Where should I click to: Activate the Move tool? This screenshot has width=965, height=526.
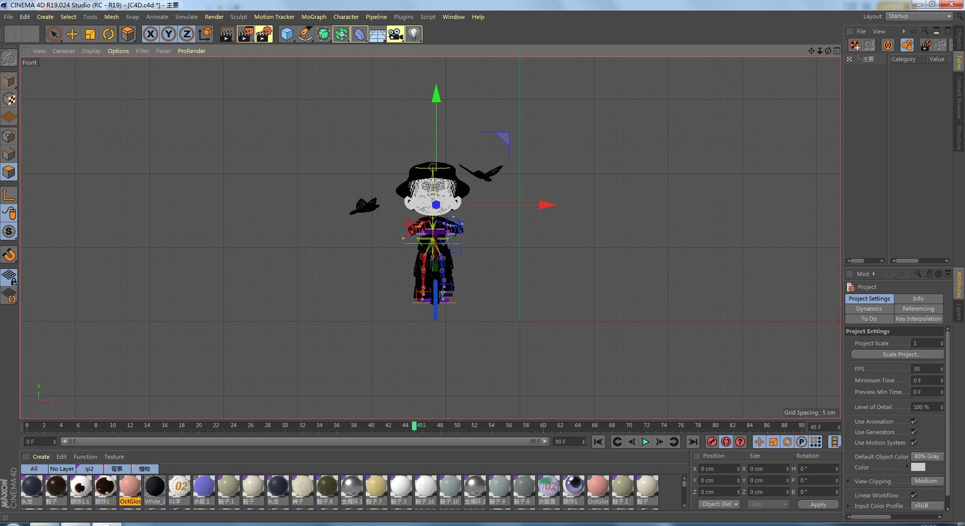coord(72,34)
